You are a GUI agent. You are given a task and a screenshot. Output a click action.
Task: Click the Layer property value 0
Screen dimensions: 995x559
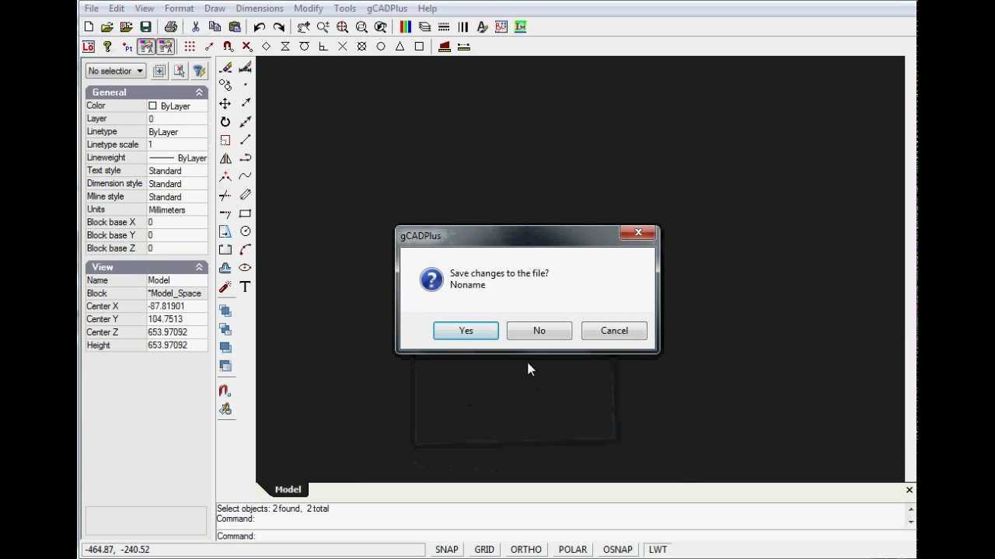pos(177,119)
